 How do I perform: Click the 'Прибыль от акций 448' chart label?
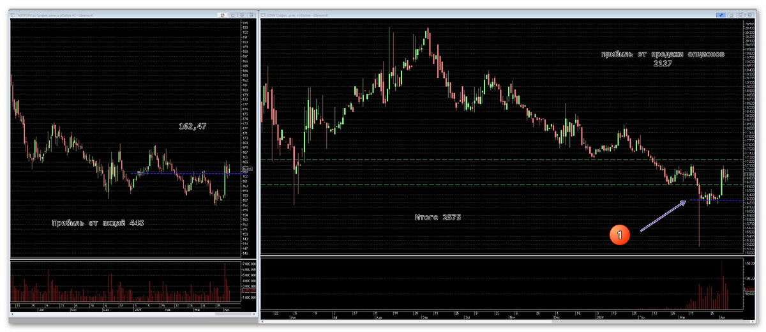point(98,223)
